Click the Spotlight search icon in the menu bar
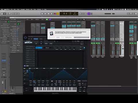The width and height of the screenshot is (138, 103). tap(133, 9)
